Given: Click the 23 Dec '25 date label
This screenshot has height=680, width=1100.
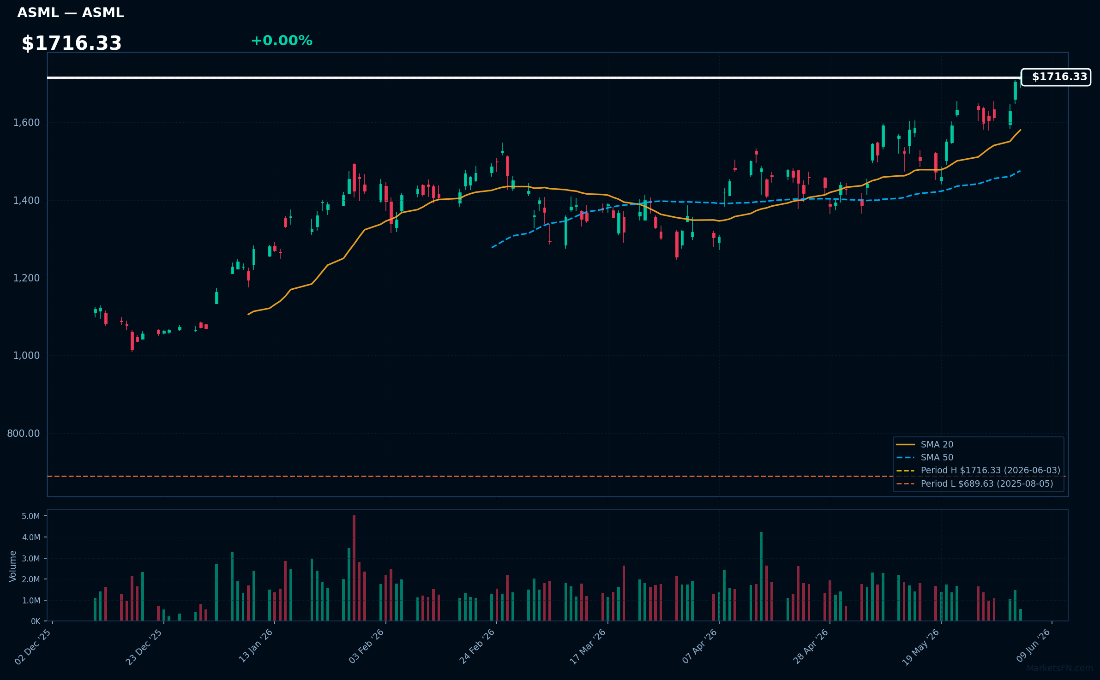Looking at the screenshot, I should (144, 646).
